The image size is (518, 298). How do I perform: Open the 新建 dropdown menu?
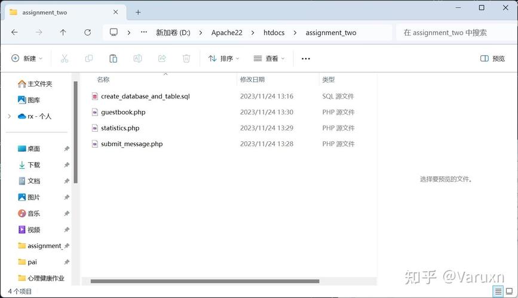(x=27, y=58)
